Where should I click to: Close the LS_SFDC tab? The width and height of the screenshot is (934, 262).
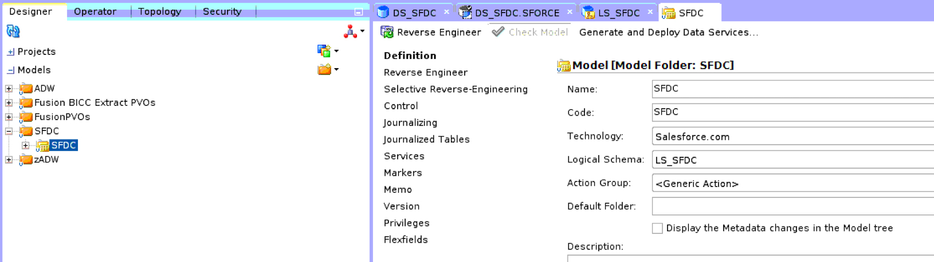click(650, 11)
